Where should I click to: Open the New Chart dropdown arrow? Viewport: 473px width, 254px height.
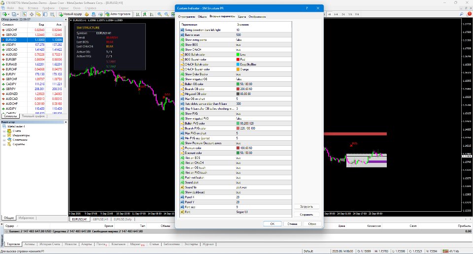(x=8, y=14)
